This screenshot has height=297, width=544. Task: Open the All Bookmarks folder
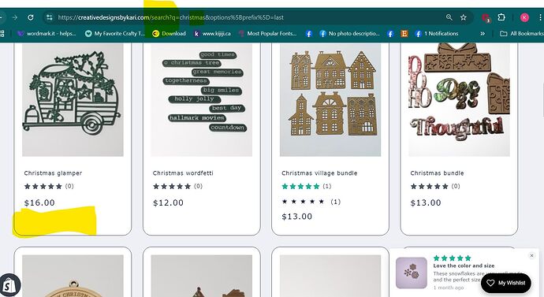coord(521,34)
